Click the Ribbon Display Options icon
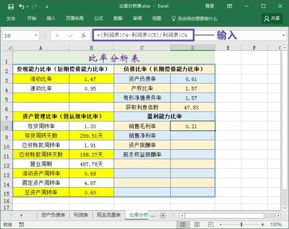Image resolution: width=289 pixels, height=229 pixels. point(229,6)
